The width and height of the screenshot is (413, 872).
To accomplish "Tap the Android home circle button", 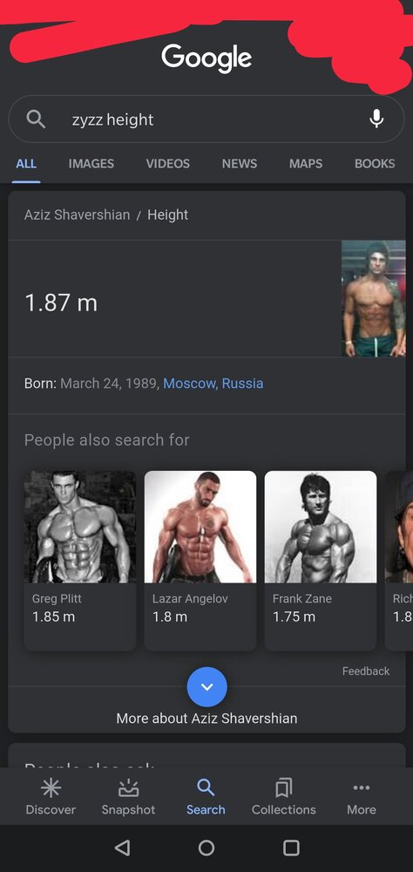I will pyautogui.click(x=206, y=848).
